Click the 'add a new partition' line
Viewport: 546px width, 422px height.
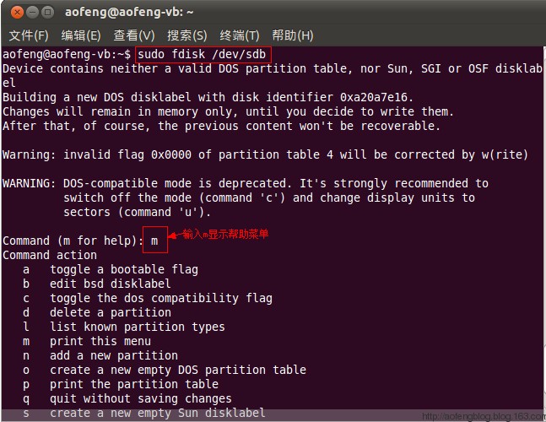pyautogui.click(x=100, y=355)
